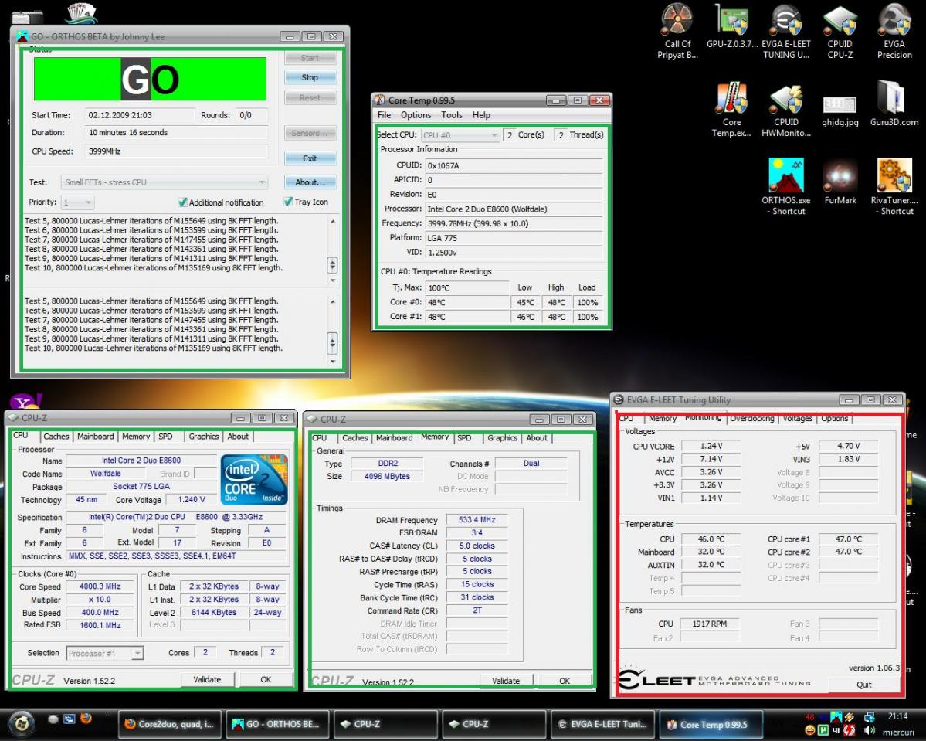The height and width of the screenshot is (741, 926).
Task: Open Processor Selection dropdown in CPU-Z
Action: (x=104, y=653)
